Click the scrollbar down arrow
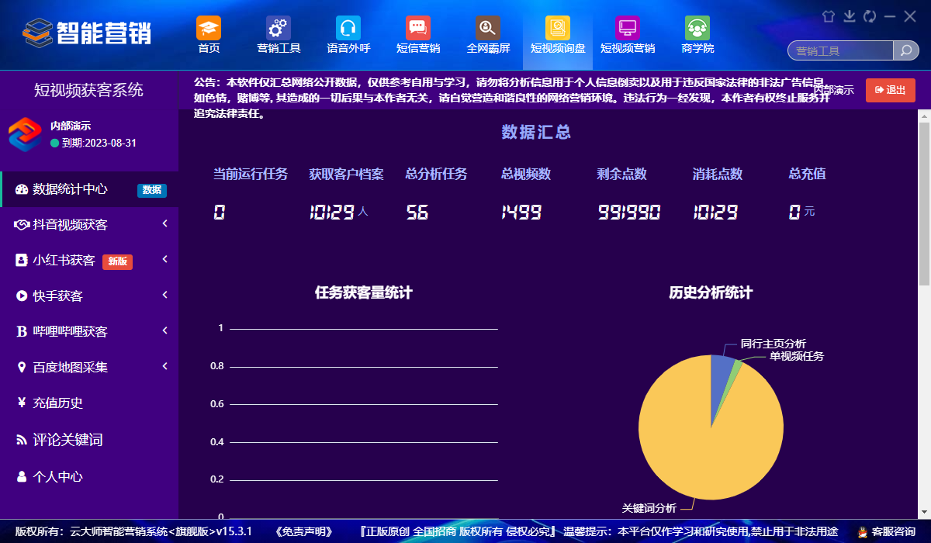The width and height of the screenshot is (931, 543). click(x=924, y=513)
